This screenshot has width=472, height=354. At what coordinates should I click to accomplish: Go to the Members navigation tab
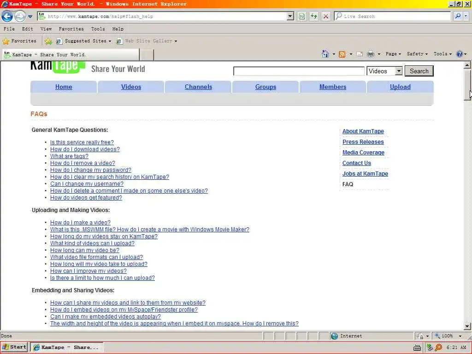[x=333, y=87]
